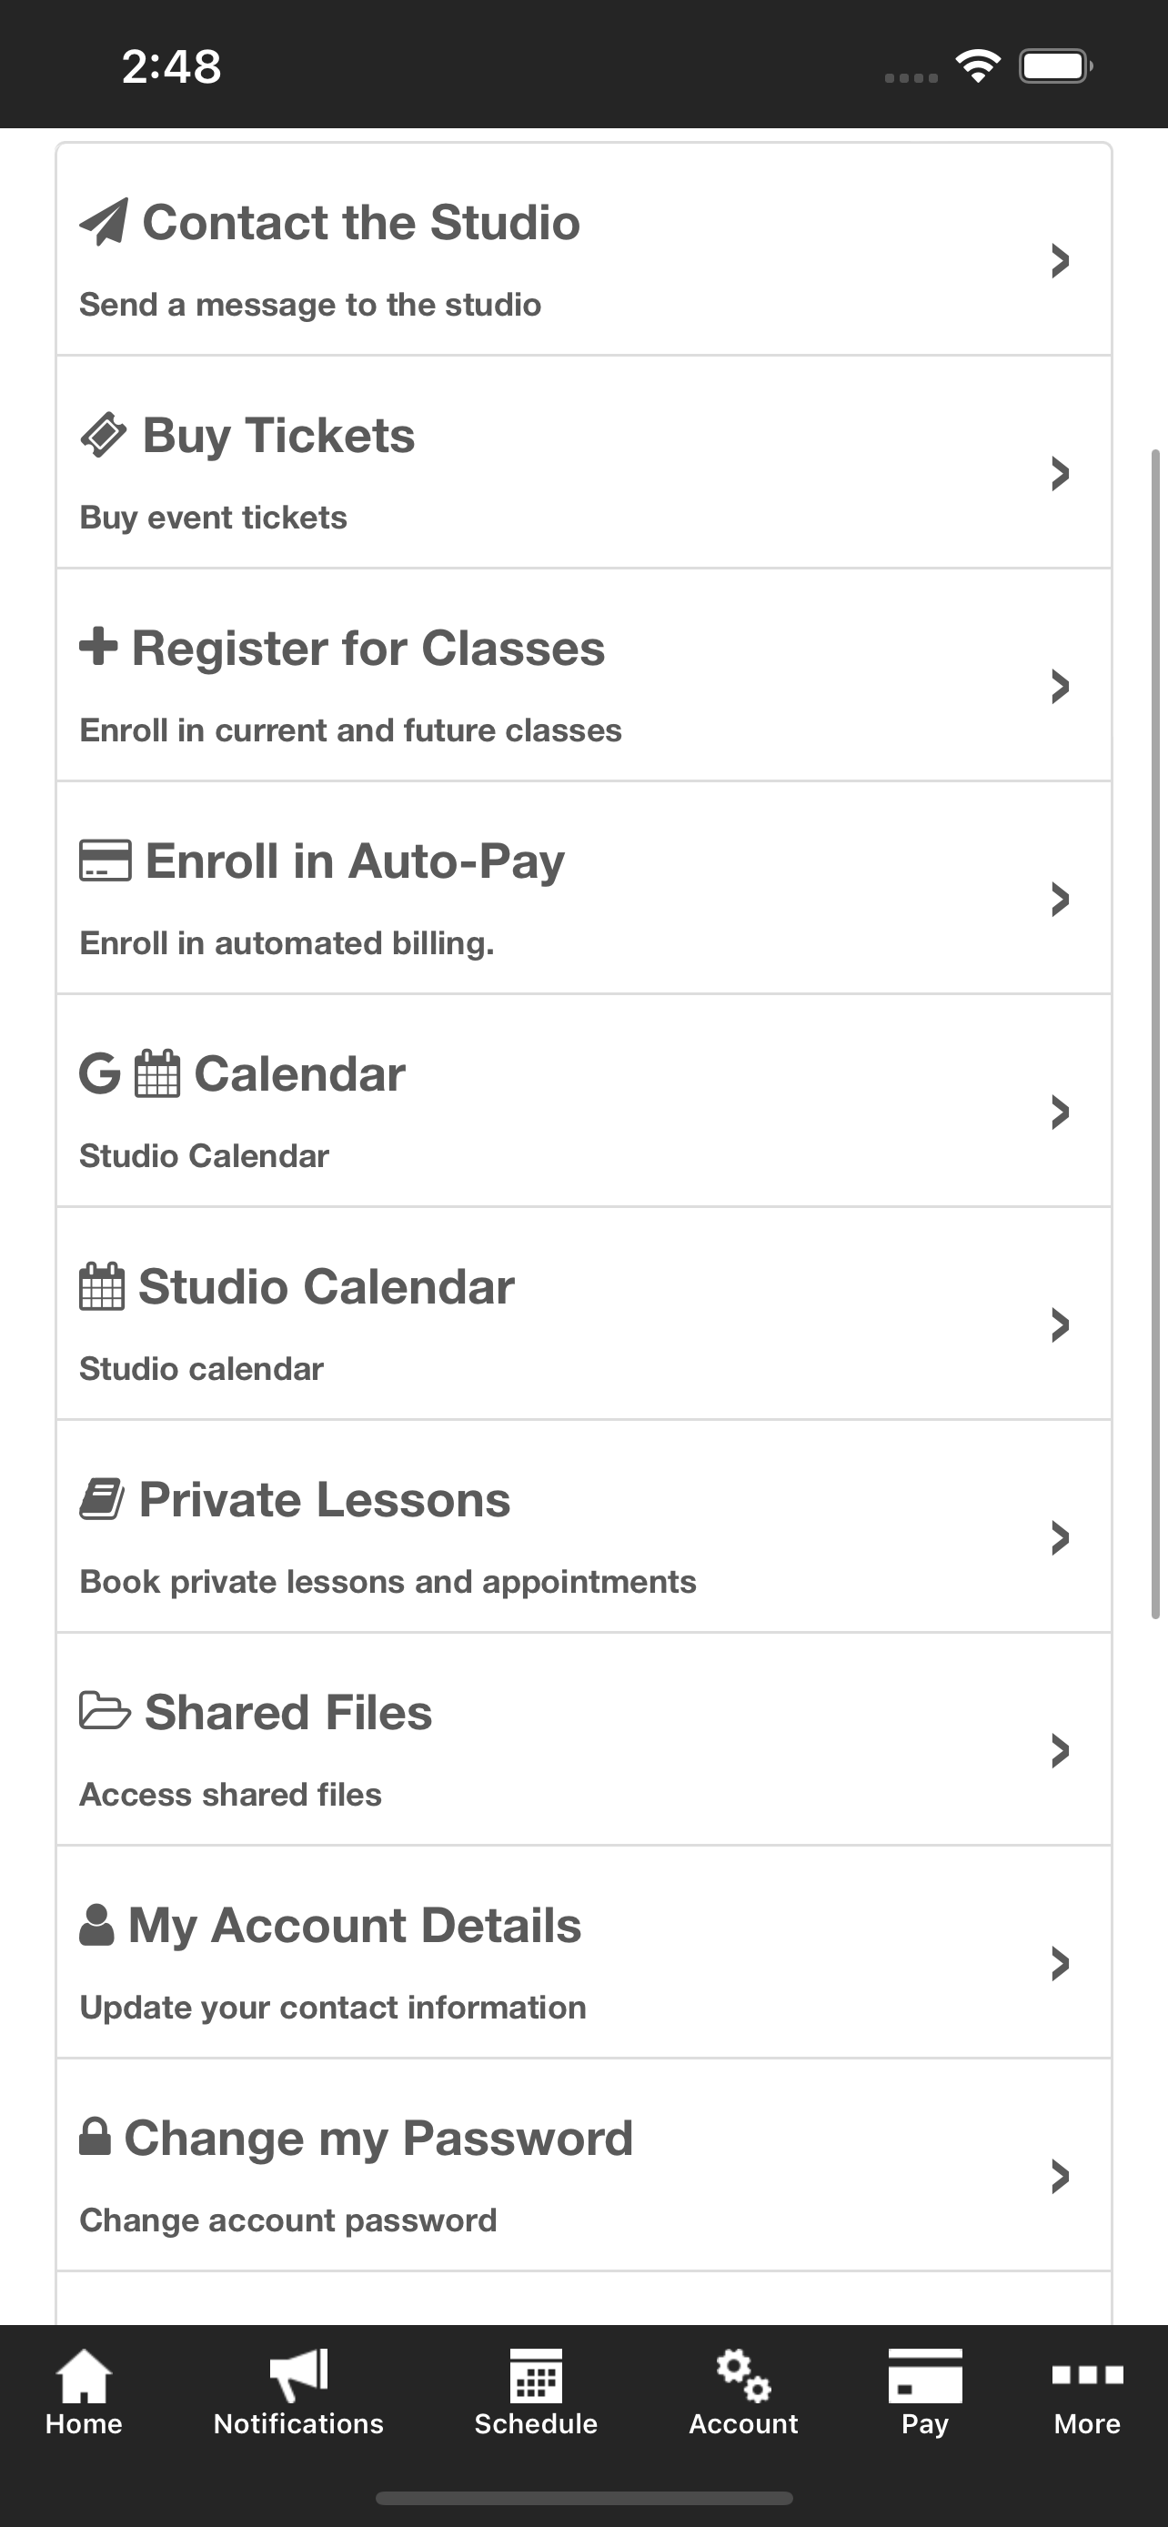Screen dimensions: 1168x2527
Task: Expand Contact the Studio via its chevron
Action: coord(1059,260)
